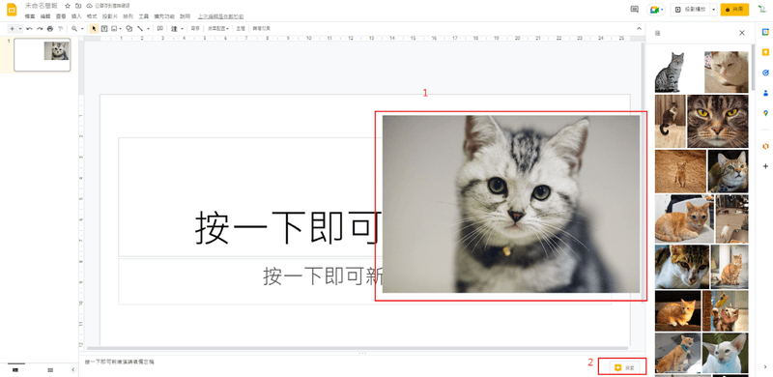Open the account avatar
773x377 pixels.
pos(761,10)
